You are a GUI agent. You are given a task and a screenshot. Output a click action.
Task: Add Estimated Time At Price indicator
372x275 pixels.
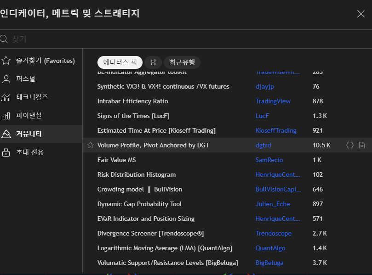click(x=156, y=130)
